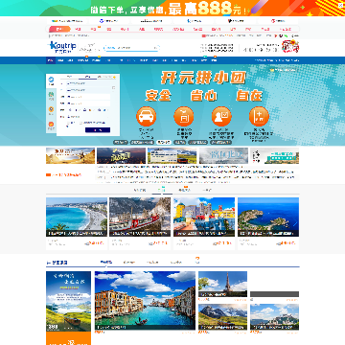Select the top blue circle icon in search sidebar
The width and height of the screenshot is (345, 345).
point(51,80)
